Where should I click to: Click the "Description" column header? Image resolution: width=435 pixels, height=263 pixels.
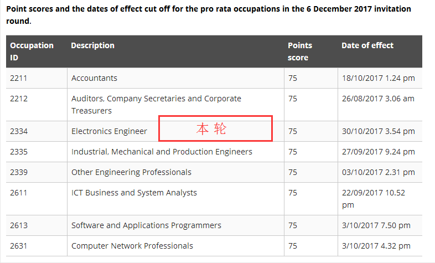(92, 45)
